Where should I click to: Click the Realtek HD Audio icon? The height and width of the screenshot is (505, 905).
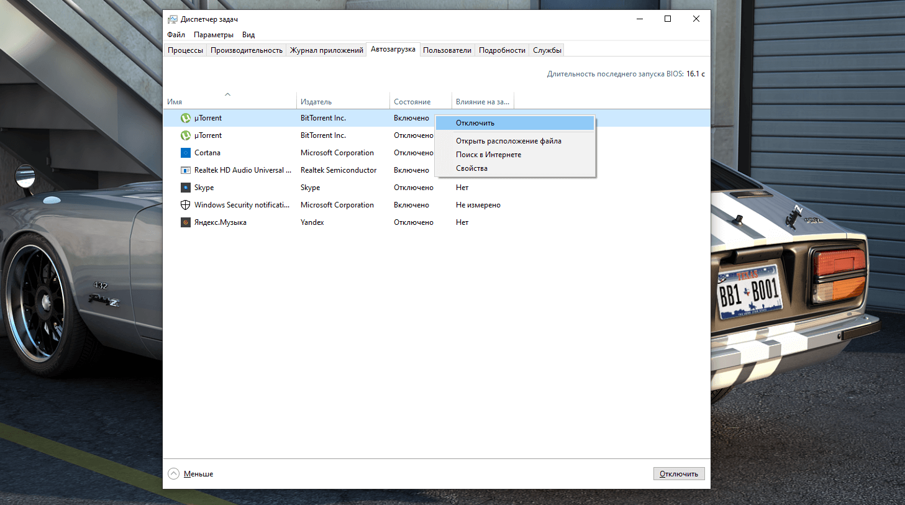(185, 170)
